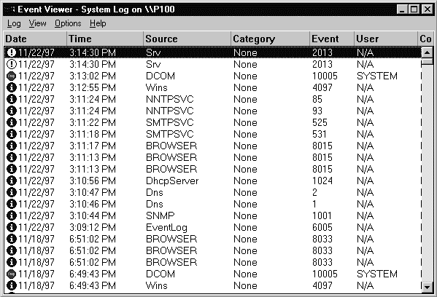Click info icon of Wins 3:12:55 PM event
Image resolution: width=437 pixels, height=297 pixels.
[x=12, y=87]
